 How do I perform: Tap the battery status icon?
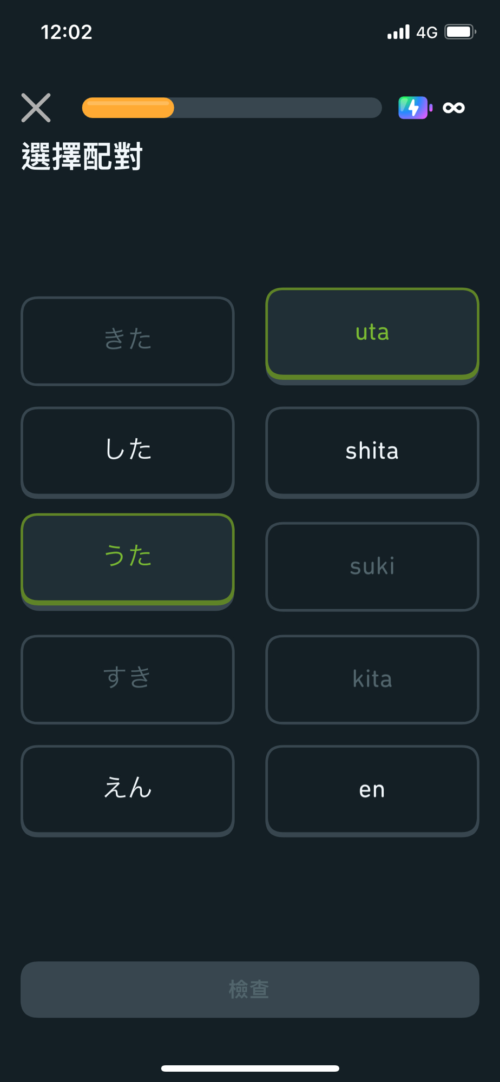(x=460, y=32)
